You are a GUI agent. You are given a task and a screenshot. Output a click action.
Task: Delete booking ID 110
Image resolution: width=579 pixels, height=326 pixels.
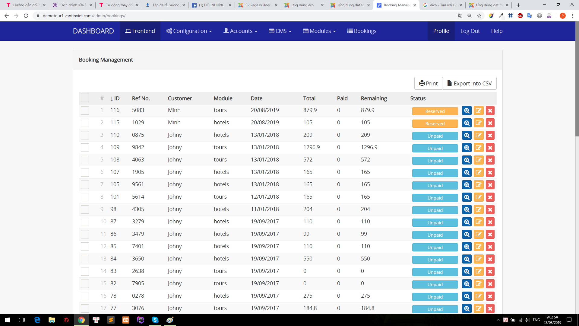490,136
